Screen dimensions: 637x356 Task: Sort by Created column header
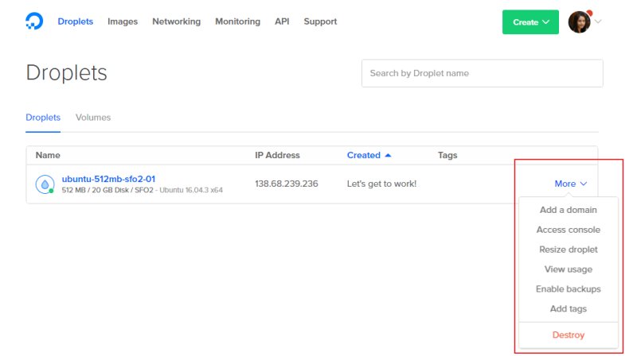click(x=364, y=155)
